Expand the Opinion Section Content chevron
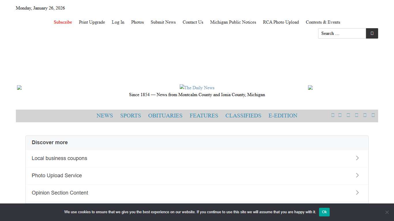 coord(357,193)
